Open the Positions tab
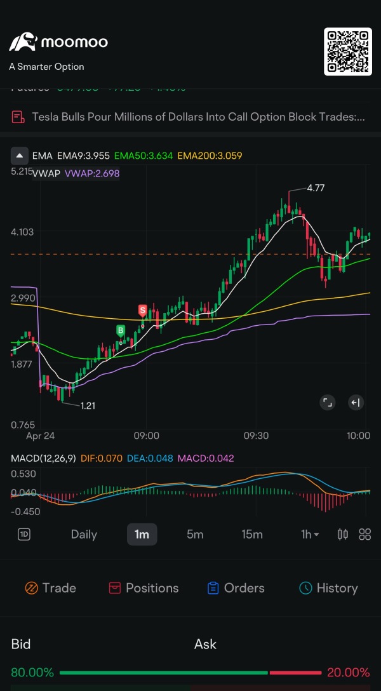This screenshot has width=381, height=691. (x=144, y=588)
